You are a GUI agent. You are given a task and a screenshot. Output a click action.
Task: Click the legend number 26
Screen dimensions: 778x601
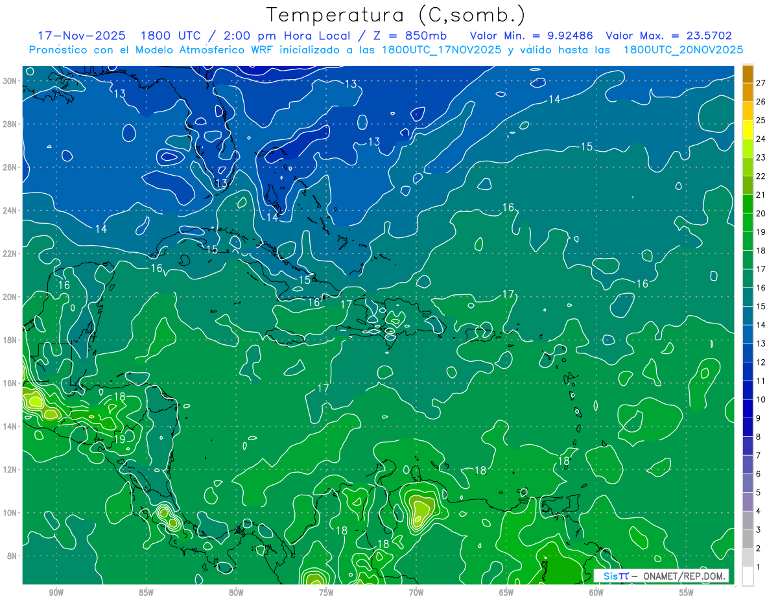pos(760,102)
